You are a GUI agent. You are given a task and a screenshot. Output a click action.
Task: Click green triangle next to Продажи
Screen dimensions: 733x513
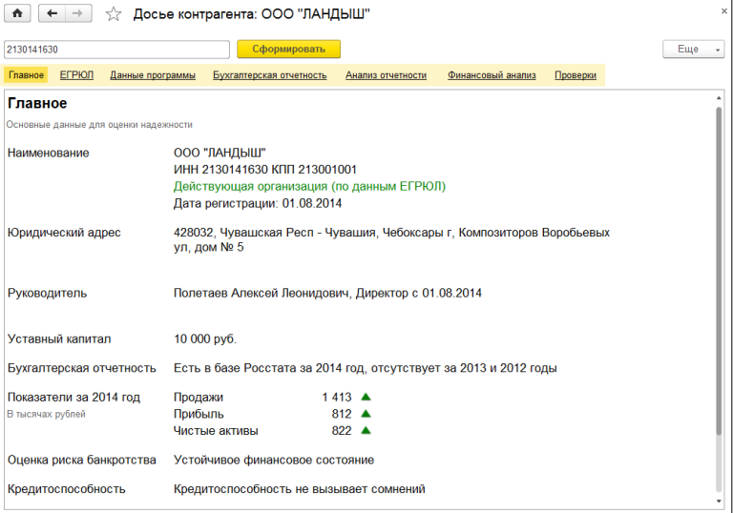click(x=366, y=397)
